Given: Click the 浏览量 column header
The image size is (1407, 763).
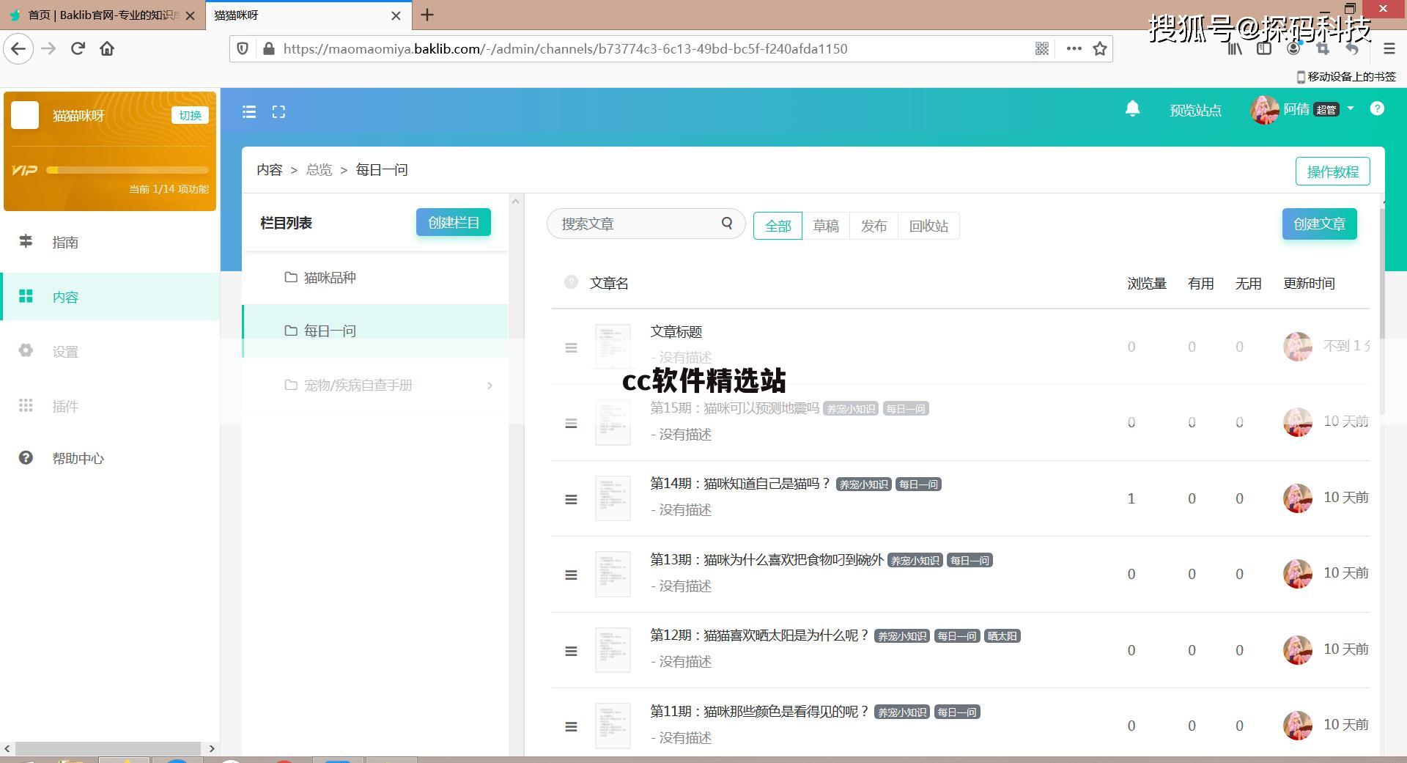Looking at the screenshot, I should coord(1147,283).
